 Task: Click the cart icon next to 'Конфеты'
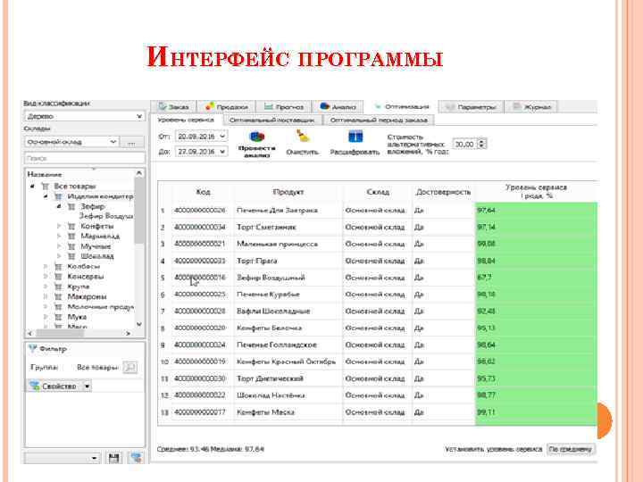(x=71, y=226)
